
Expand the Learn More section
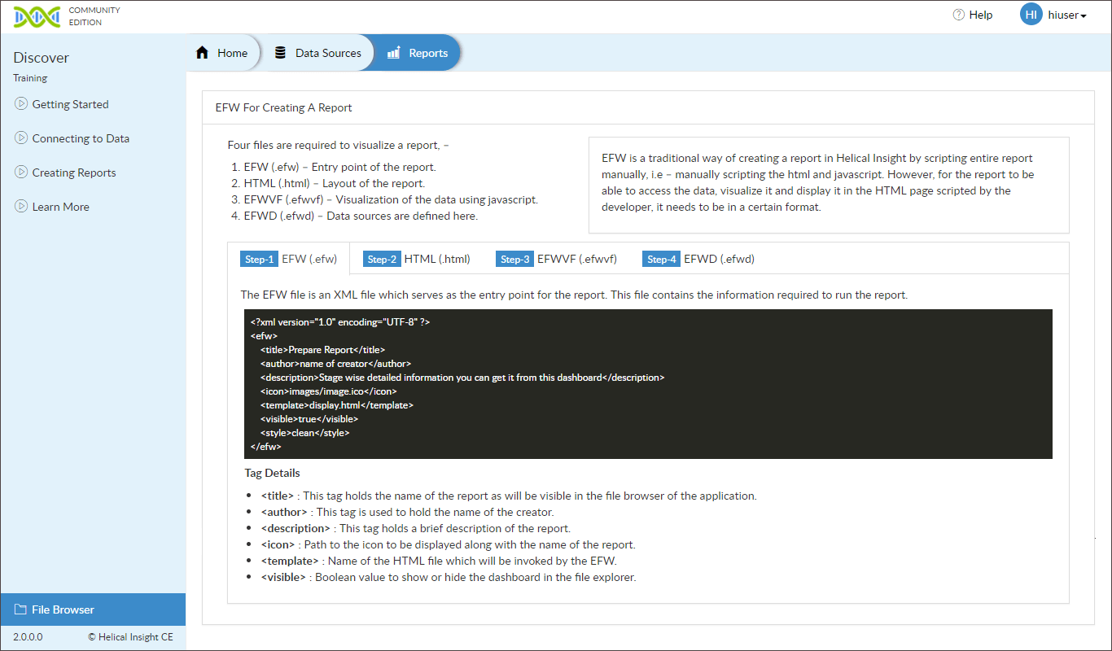pos(51,207)
